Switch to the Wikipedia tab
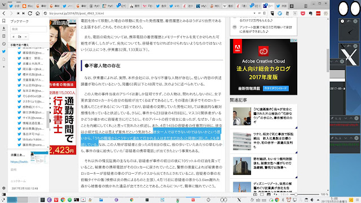361x203 pixels. pyautogui.click(x=227, y=6)
